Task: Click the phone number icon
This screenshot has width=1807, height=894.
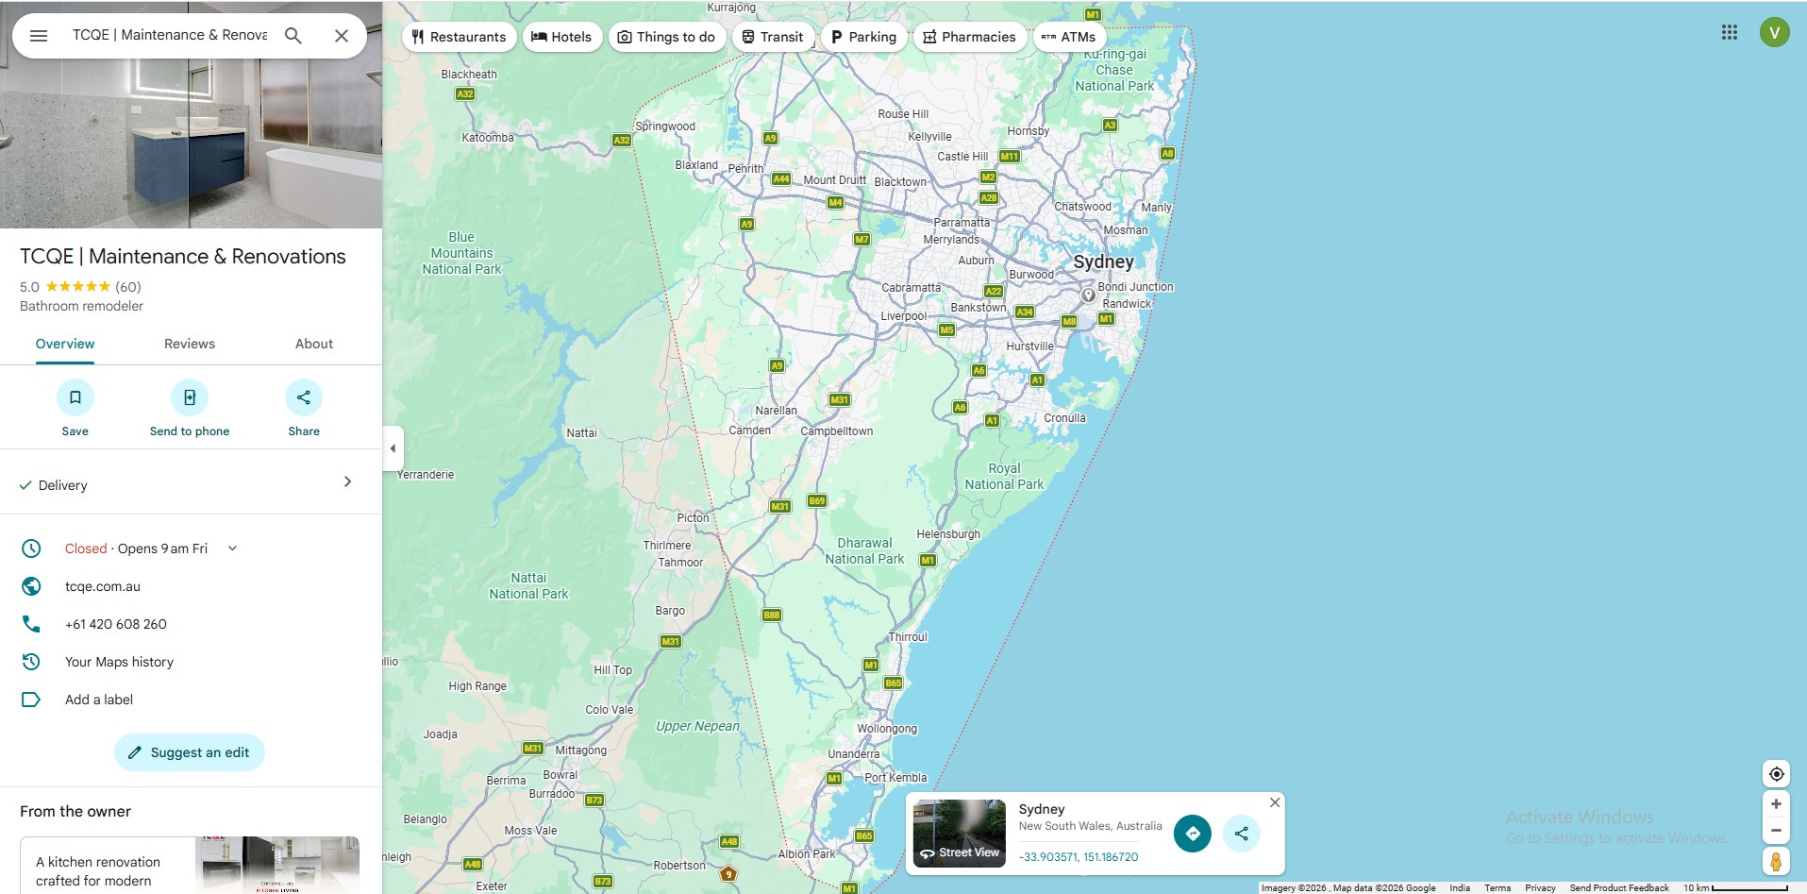Action: click(31, 624)
